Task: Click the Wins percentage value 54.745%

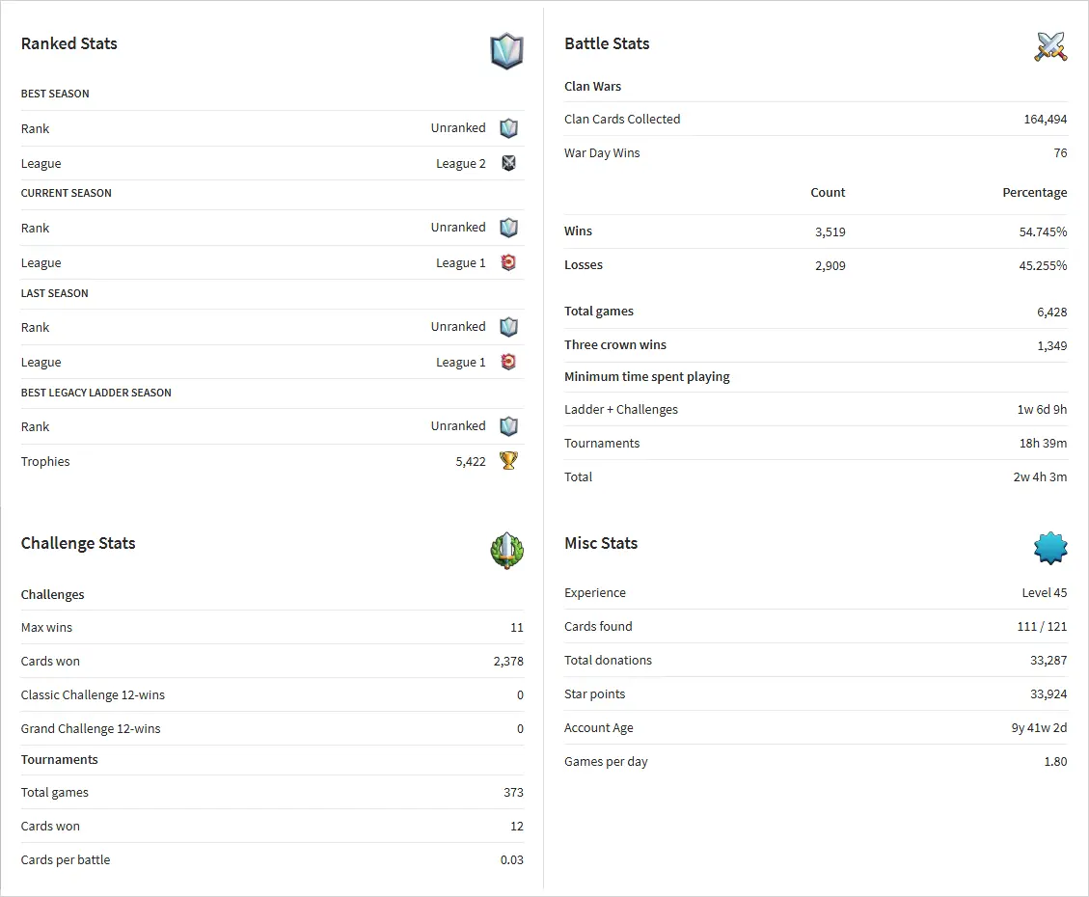Action: click(1043, 231)
